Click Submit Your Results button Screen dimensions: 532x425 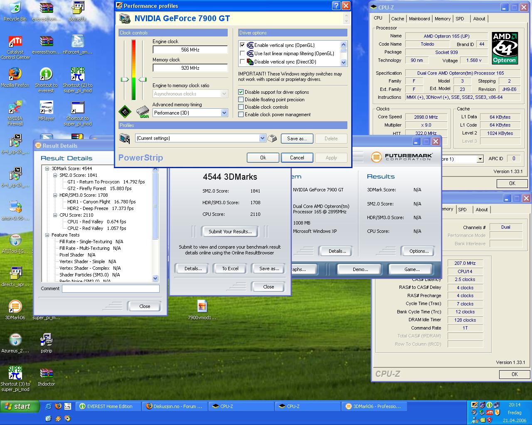pos(230,232)
